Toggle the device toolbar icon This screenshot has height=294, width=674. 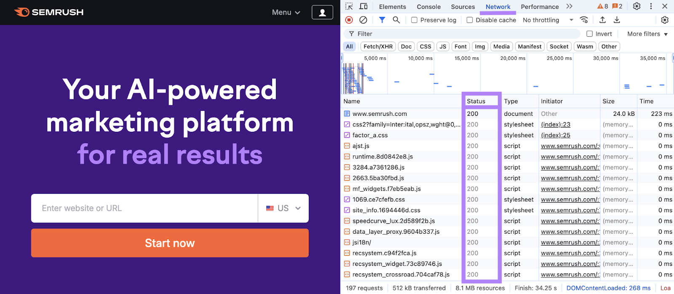(x=363, y=6)
